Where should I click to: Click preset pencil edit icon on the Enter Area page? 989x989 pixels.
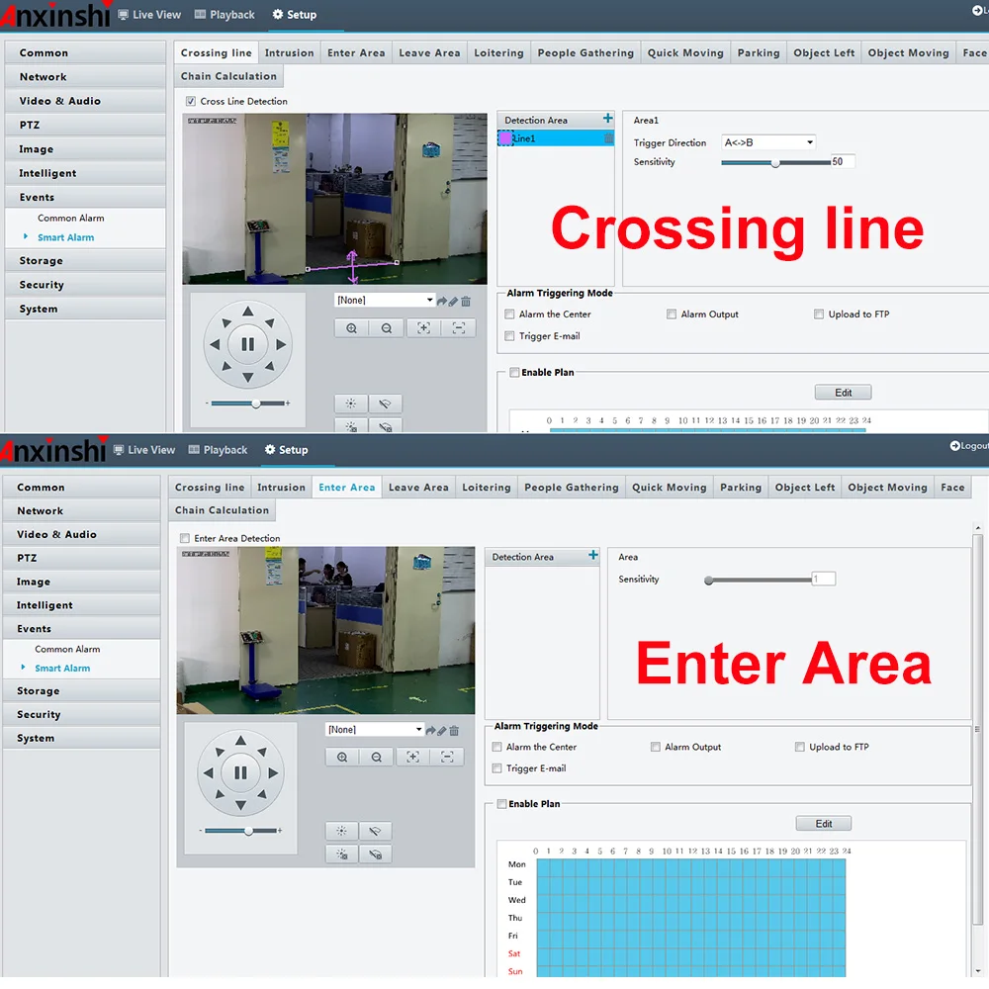442,731
